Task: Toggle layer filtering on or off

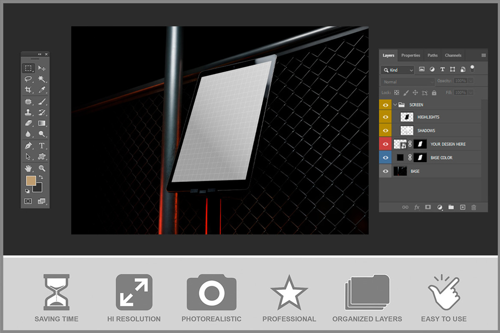Action: tap(472, 68)
